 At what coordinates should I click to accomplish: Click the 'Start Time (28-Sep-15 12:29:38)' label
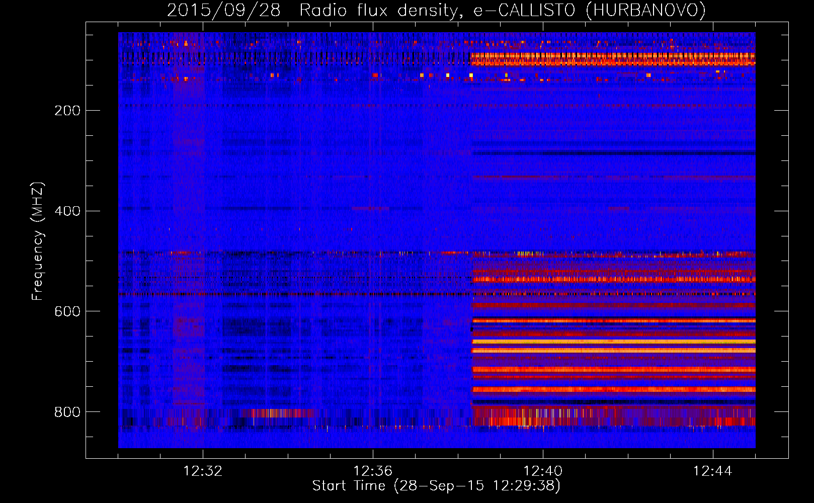point(436,486)
